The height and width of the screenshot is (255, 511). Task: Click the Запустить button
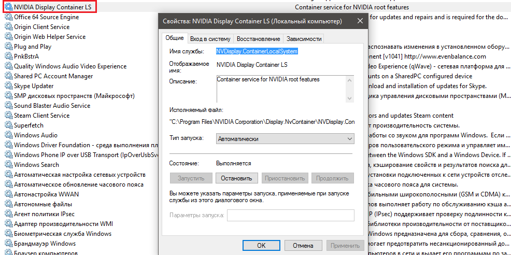coord(191,178)
